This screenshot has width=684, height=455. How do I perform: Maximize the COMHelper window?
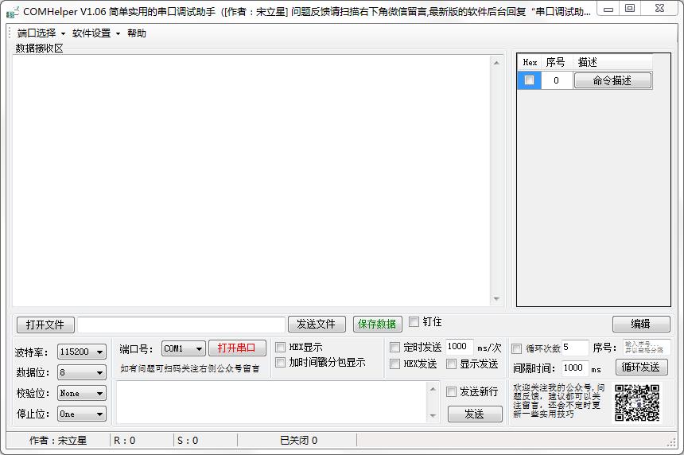point(630,8)
